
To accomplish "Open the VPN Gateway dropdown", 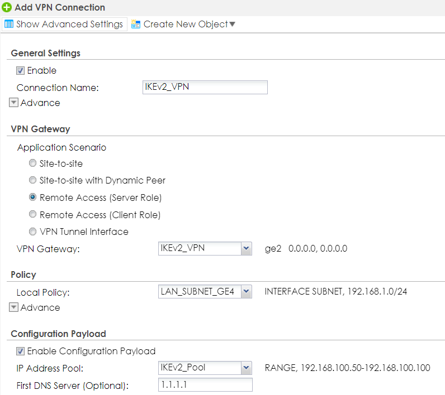I will 246,248.
